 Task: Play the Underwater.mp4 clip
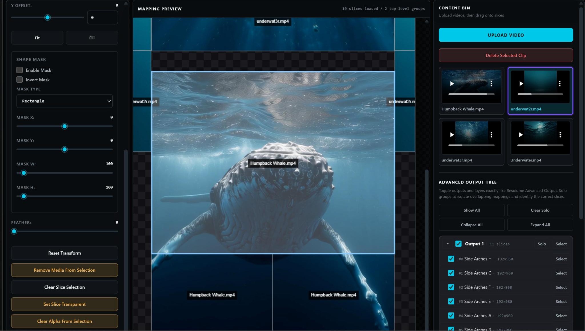[521, 135]
